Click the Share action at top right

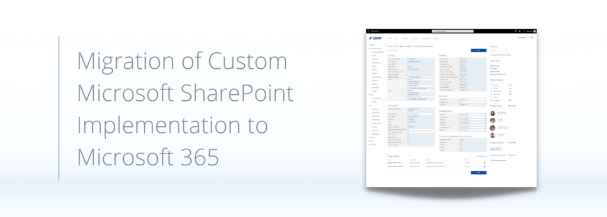click(x=532, y=37)
